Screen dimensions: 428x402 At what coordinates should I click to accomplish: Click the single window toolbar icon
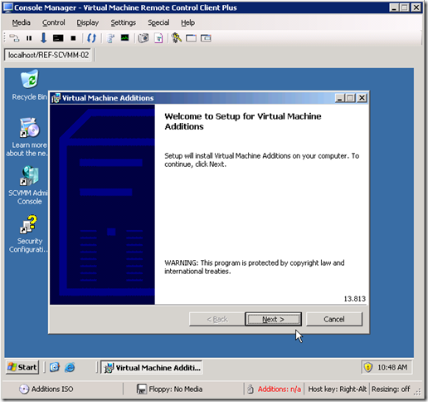[191, 38]
